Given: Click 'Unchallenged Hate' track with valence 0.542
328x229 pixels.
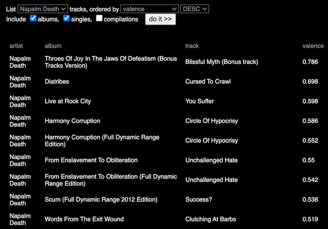Looking at the screenshot, I should pyautogui.click(x=211, y=180).
